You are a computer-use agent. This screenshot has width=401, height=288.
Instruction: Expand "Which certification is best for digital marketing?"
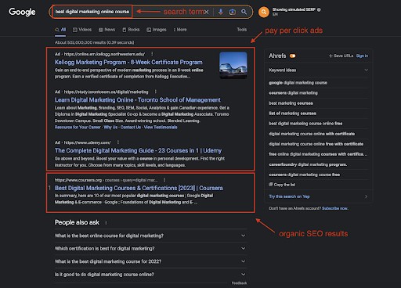(150, 248)
